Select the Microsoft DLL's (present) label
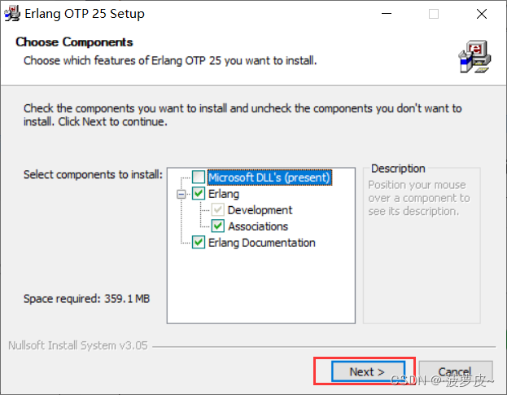The height and width of the screenshot is (395, 507). (x=269, y=178)
